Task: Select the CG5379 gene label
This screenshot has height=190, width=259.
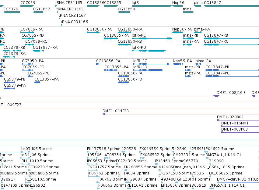Action: pos(11,9)
